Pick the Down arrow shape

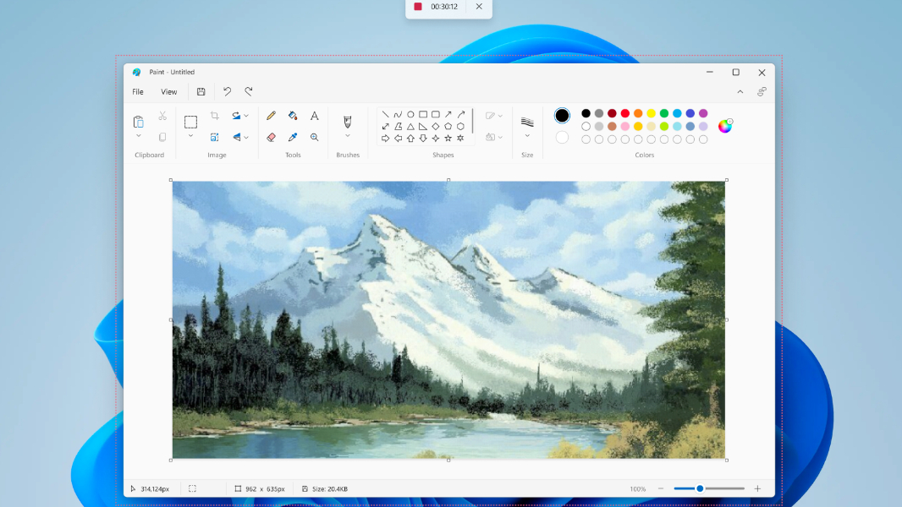tap(423, 139)
